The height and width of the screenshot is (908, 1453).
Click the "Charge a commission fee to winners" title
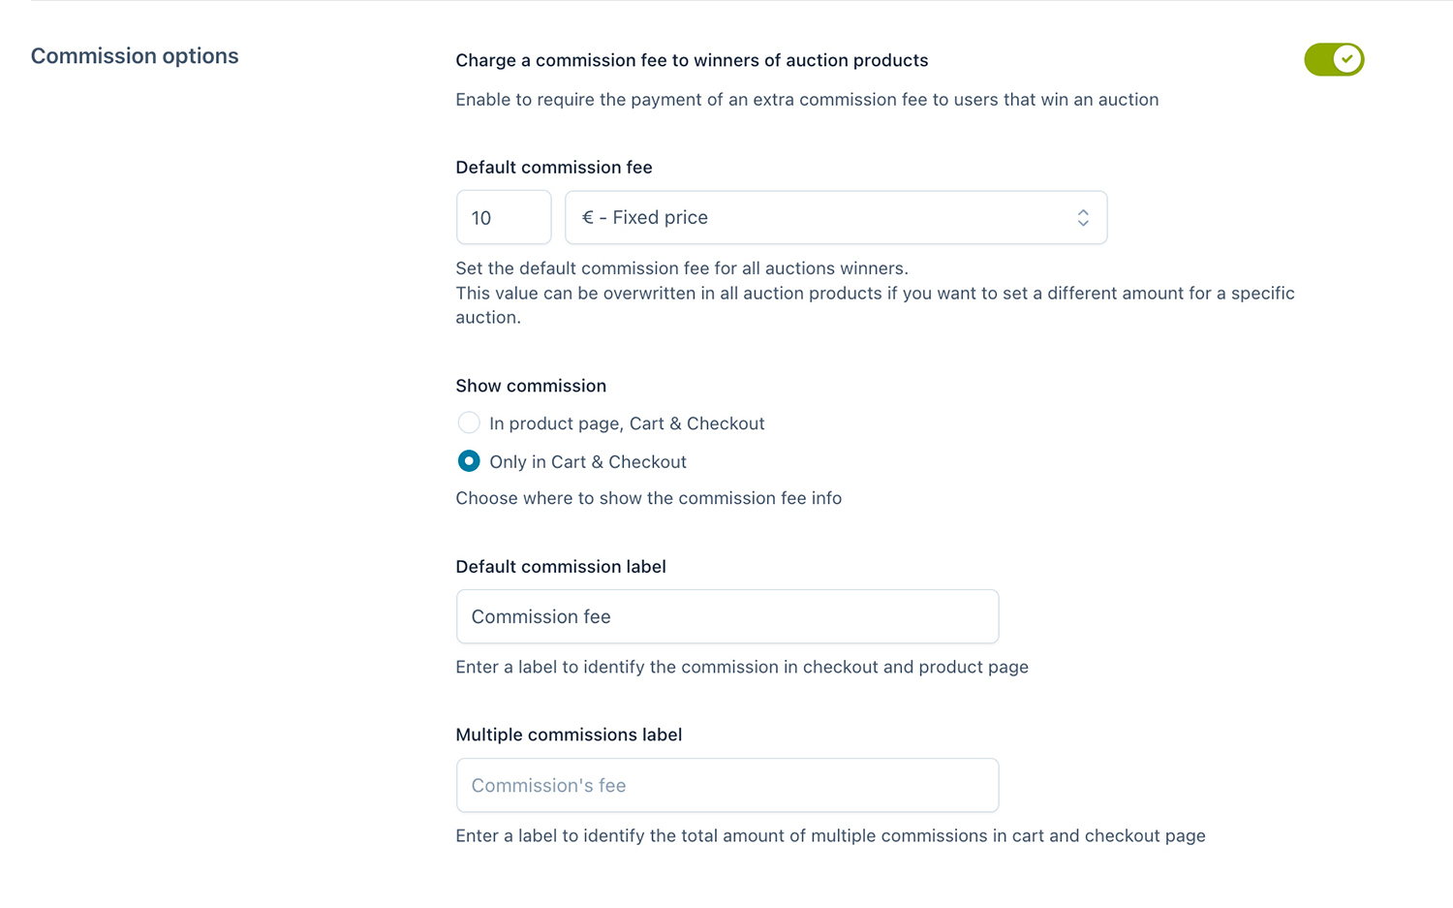point(692,60)
